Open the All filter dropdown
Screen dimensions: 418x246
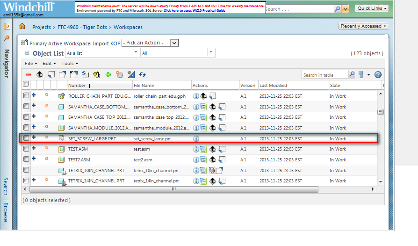tap(178, 53)
